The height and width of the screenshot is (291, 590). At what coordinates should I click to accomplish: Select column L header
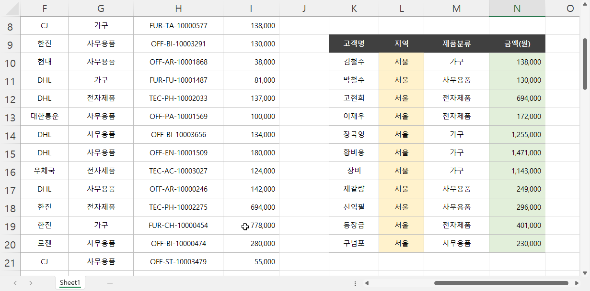coord(401,8)
